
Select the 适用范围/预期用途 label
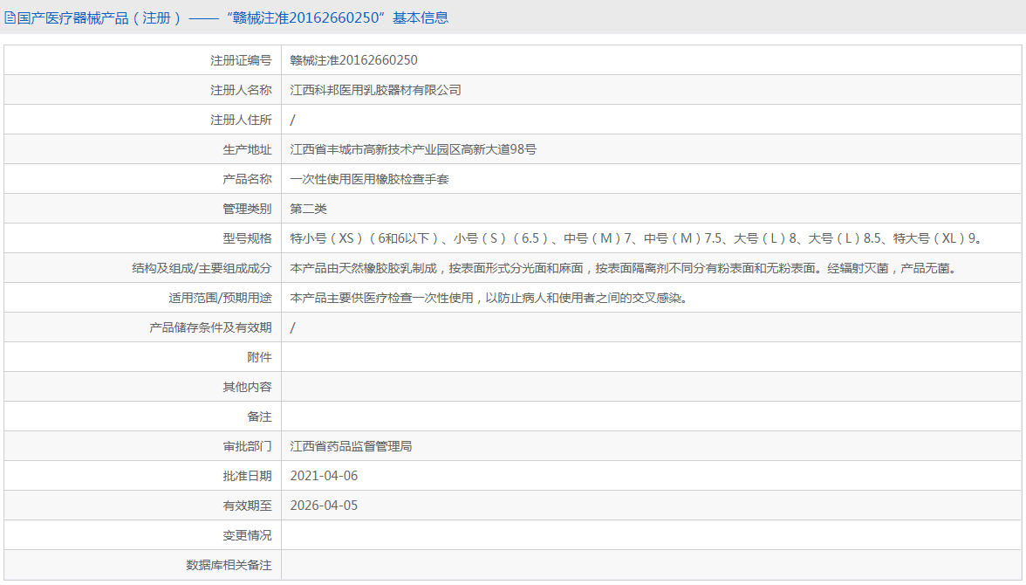pyautogui.click(x=220, y=298)
